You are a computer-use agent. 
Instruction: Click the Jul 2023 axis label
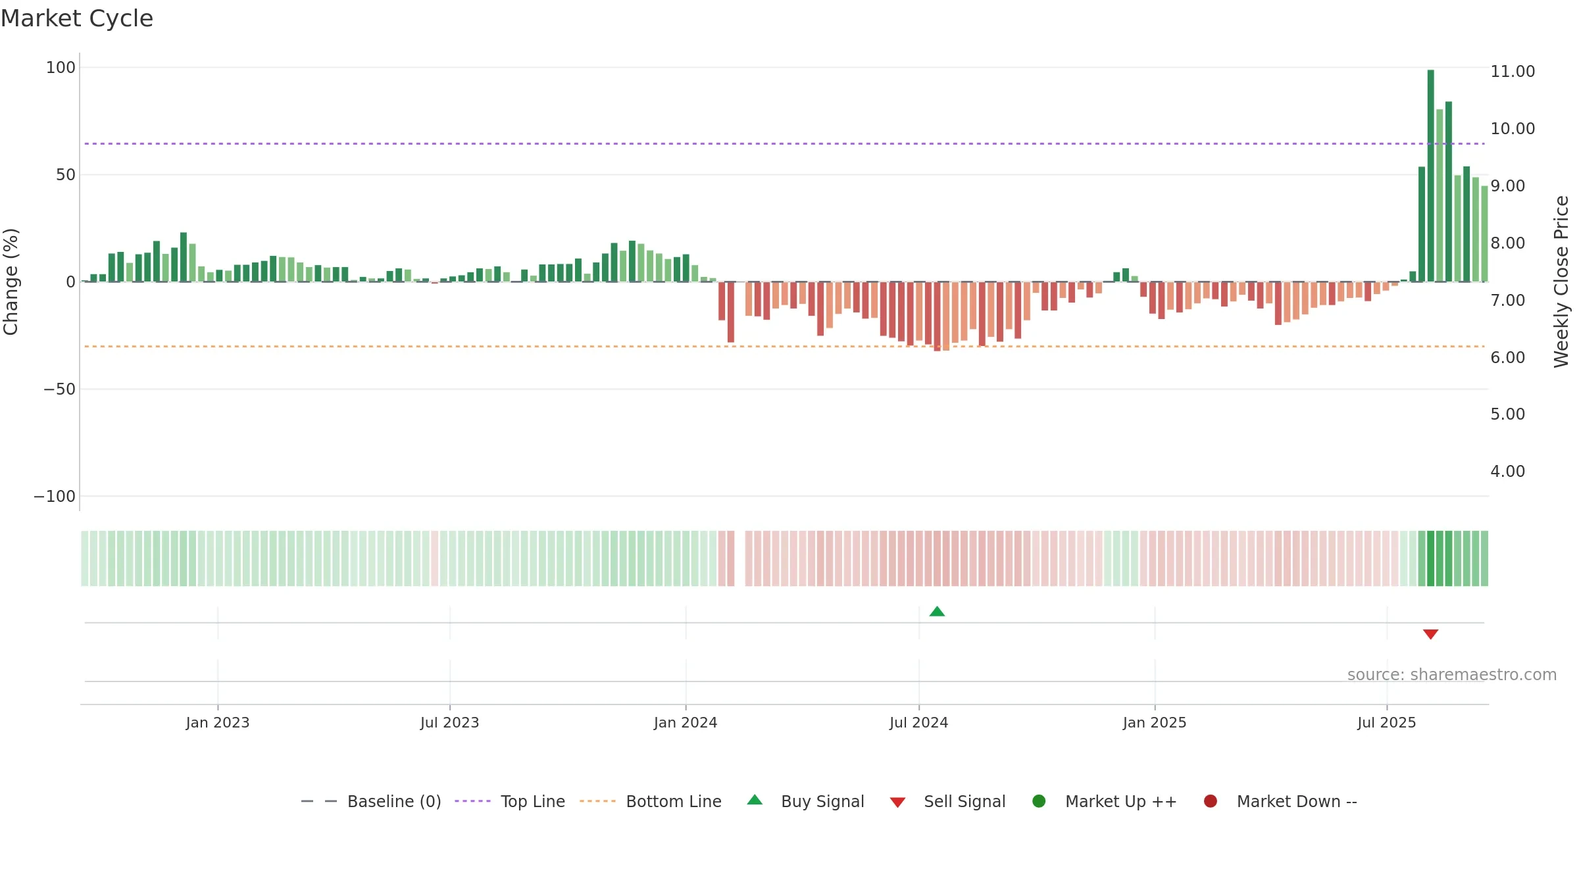[x=450, y=722]
